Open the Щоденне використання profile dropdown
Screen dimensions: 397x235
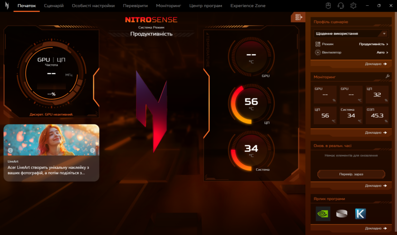(351, 34)
